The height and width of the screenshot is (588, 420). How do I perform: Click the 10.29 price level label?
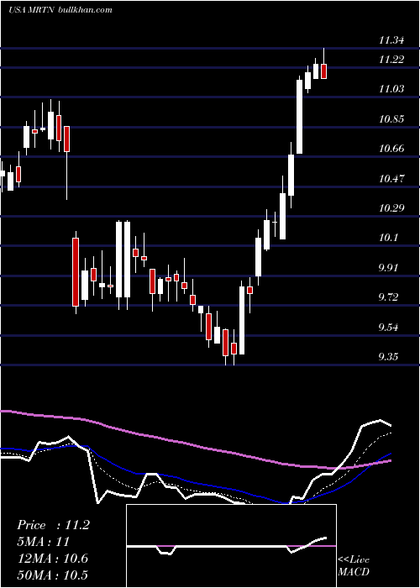[x=391, y=208]
